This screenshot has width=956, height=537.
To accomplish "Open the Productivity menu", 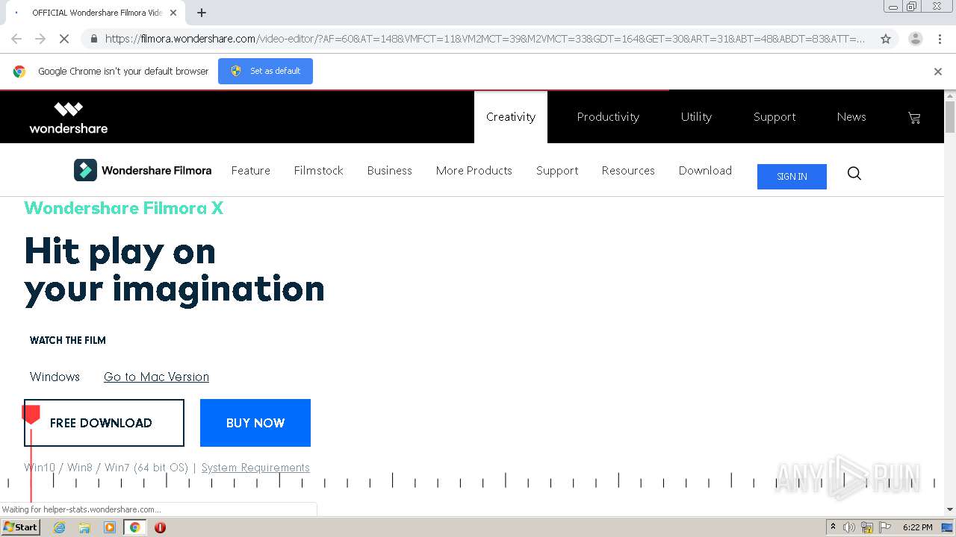I will click(x=608, y=117).
